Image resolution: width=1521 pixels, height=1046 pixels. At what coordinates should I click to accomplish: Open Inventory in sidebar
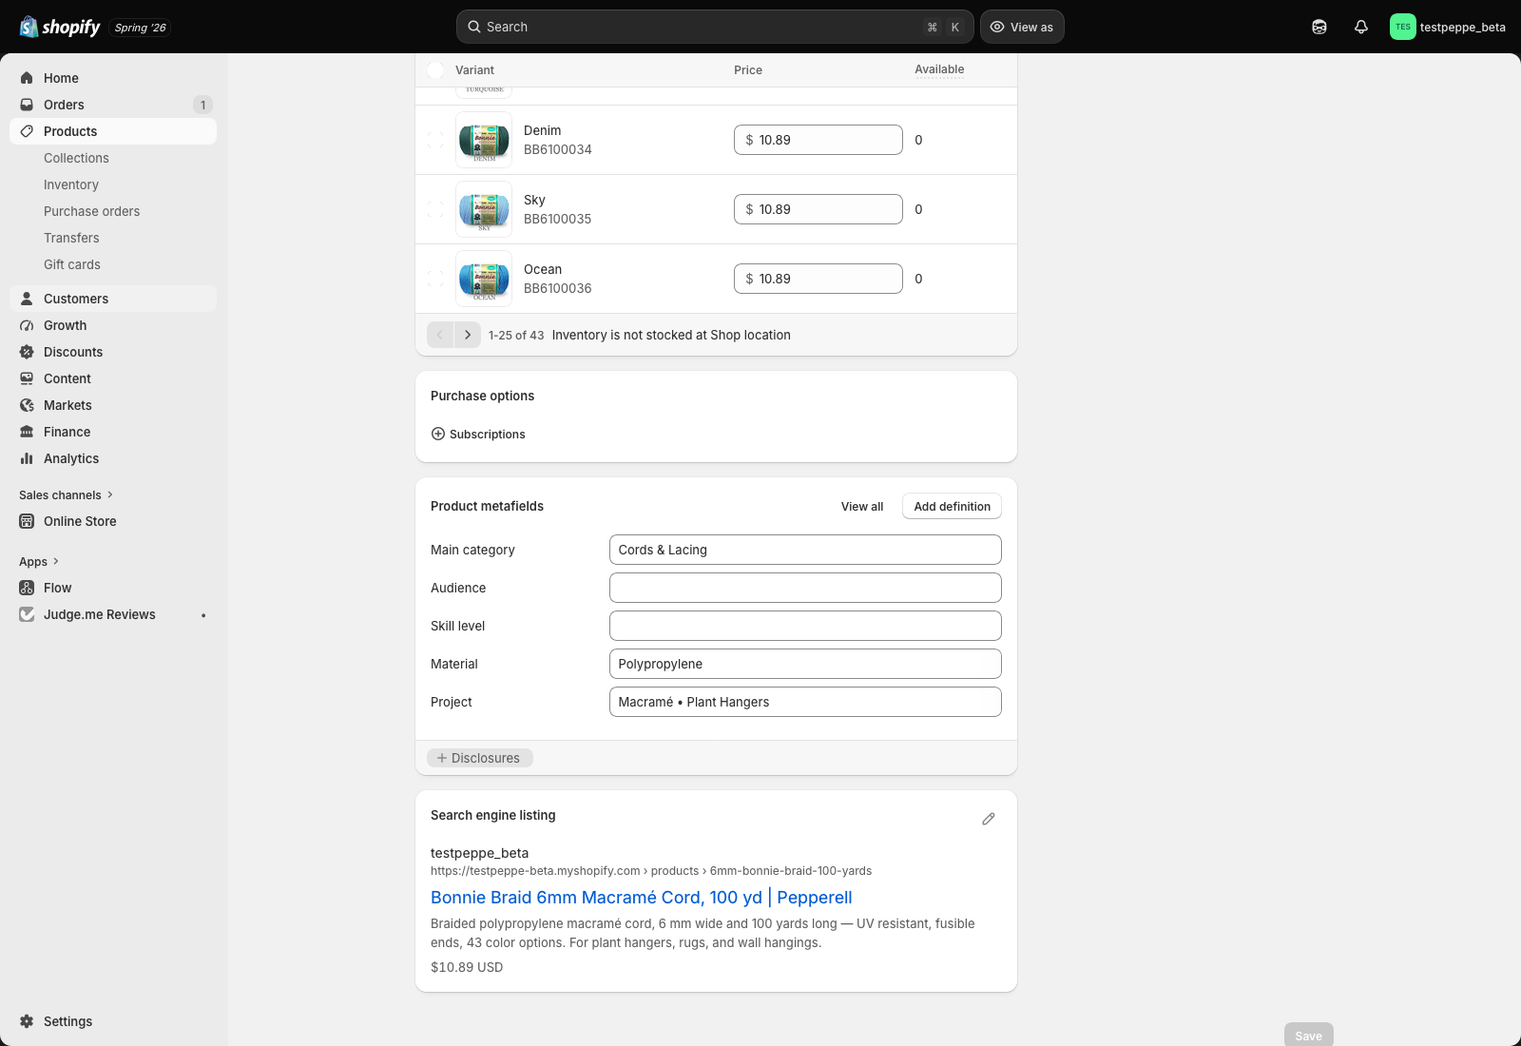(71, 184)
